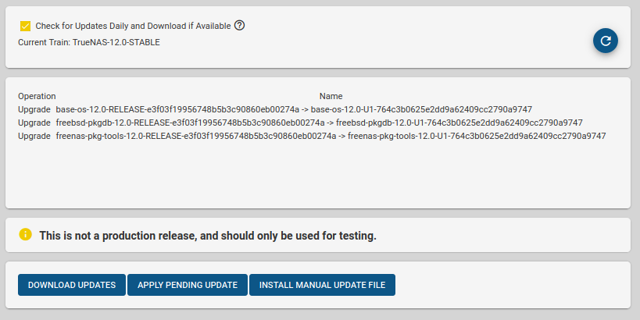Image resolution: width=640 pixels, height=320 pixels.
Task: Click the refresh updates circular icon
Action: click(x=605, y=41)
